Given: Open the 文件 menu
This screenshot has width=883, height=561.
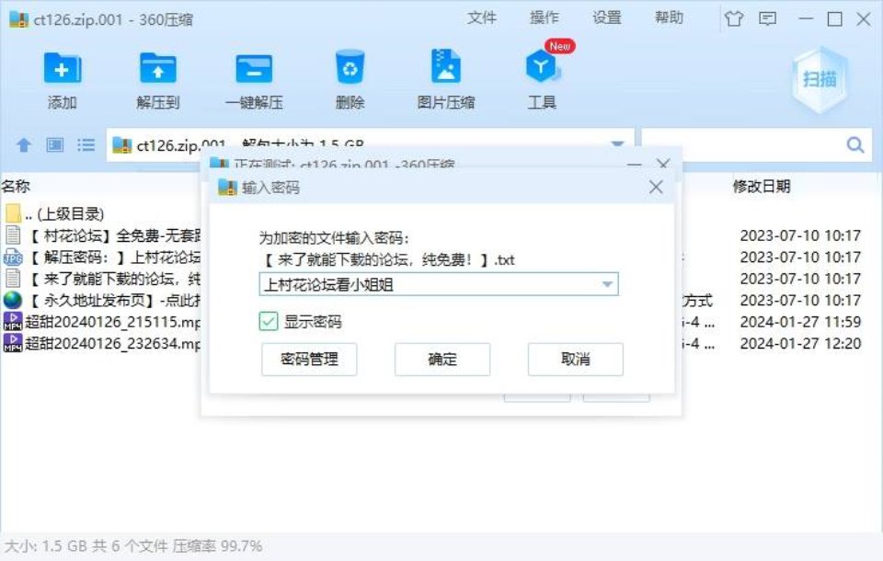Looking at the screenshot, I should pyautogui.click(x=481, y=18).
